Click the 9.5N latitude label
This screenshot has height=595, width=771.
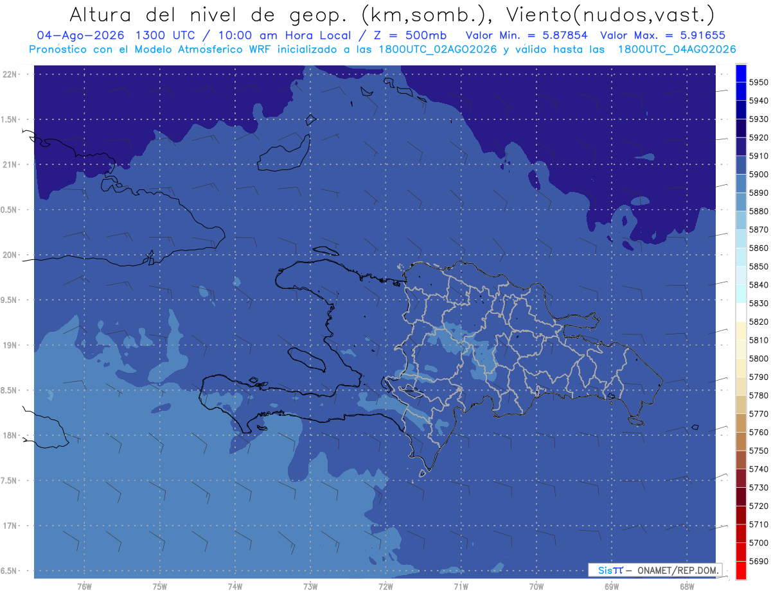click(8, 300)
